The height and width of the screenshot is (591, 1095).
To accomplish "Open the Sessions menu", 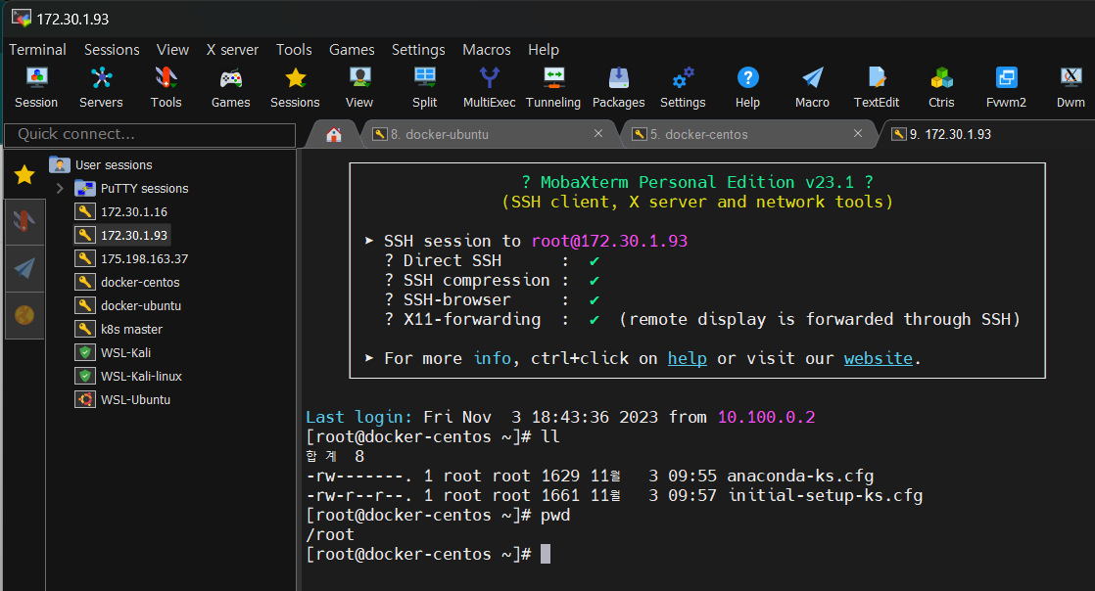I will 112,50.
